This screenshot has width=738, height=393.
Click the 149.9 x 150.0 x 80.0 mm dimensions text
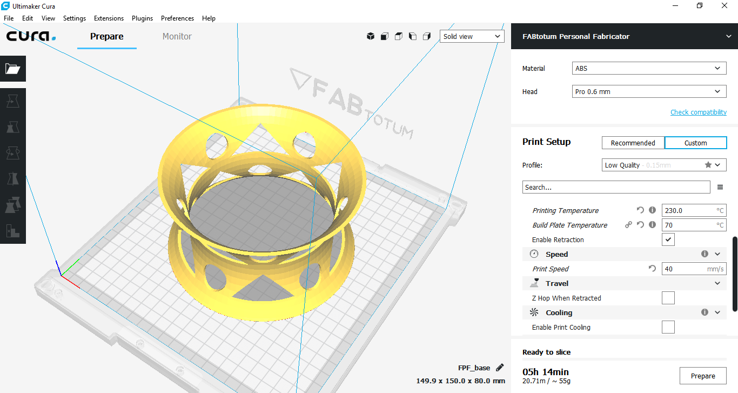click(x=460, y=381)
